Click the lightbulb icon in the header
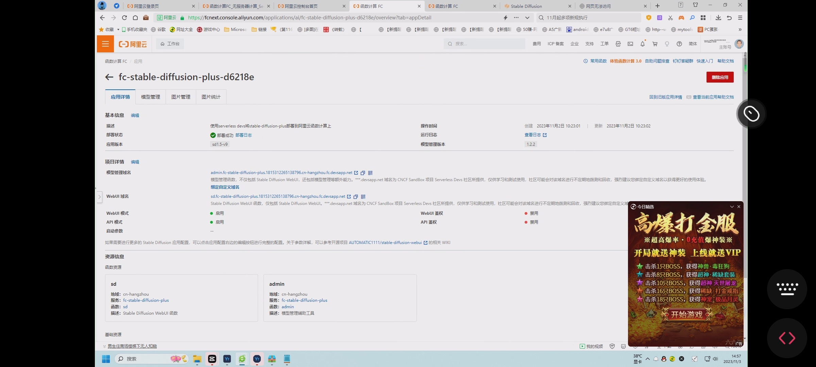Viewport: 816px width, 367px height. tap(667, 44)
